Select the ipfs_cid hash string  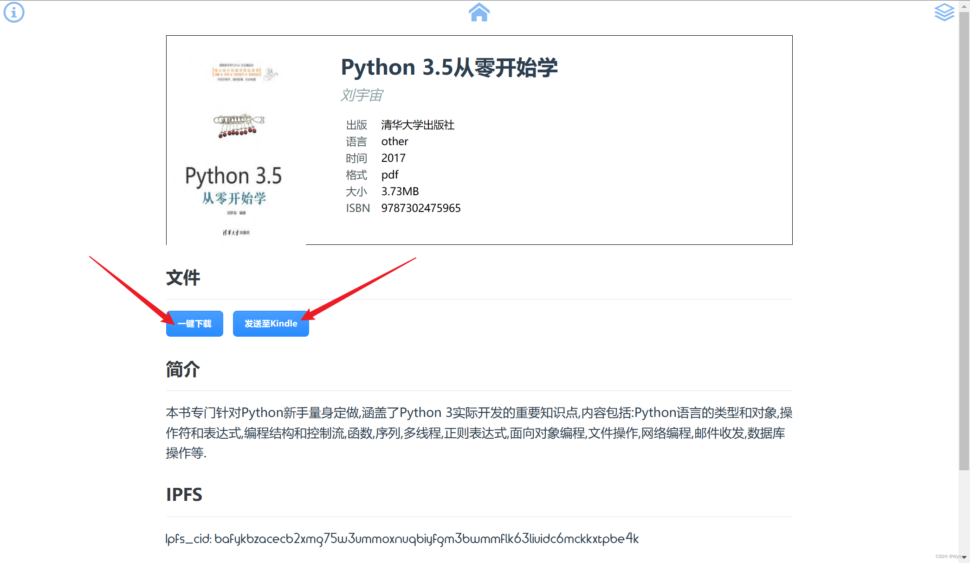click(x=427, y=538)
